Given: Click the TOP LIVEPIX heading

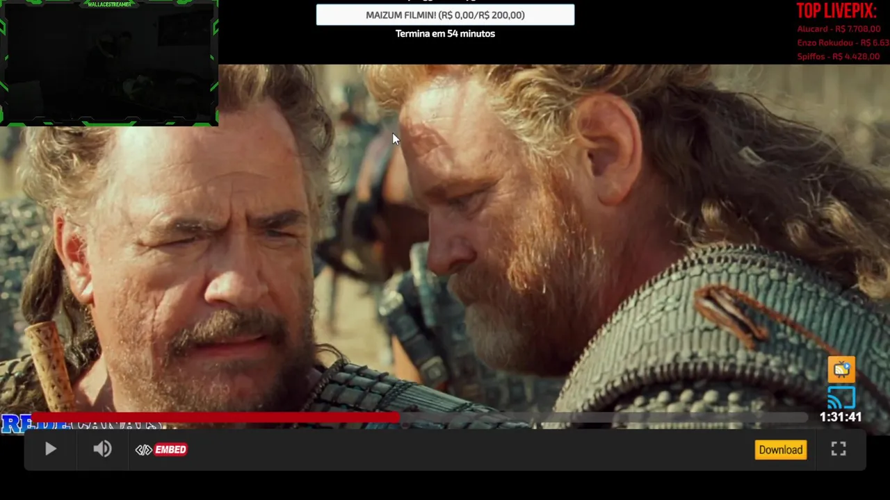Looking at the screenshot, I should tap(836, 11).
